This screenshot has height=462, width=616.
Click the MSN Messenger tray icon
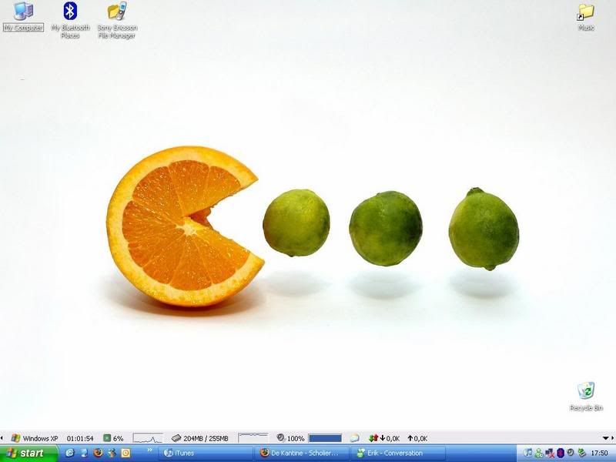539,453
